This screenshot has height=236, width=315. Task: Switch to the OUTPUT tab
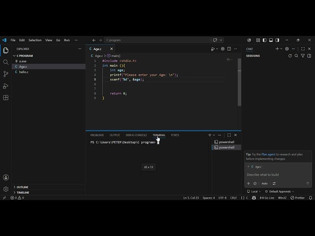click(x=115, y=135)
